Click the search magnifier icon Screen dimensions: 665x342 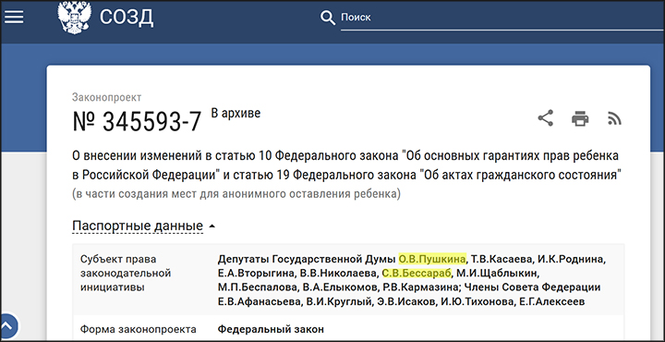tap(327, 18)
